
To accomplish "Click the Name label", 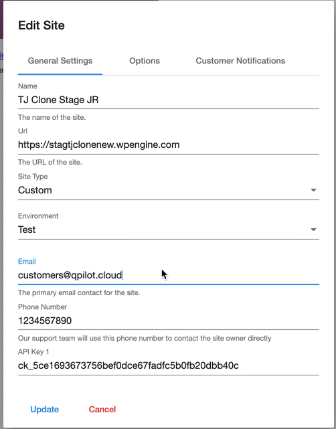I will 27,86.
